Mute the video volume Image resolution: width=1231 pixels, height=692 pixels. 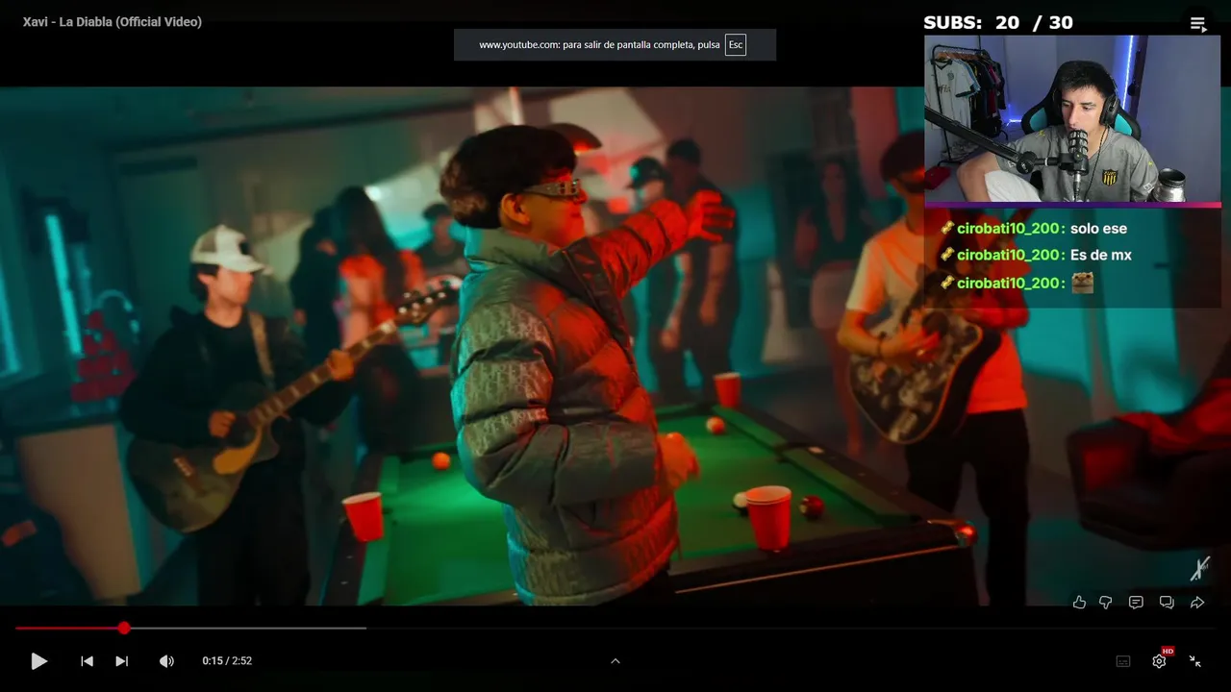pos(166,661)
